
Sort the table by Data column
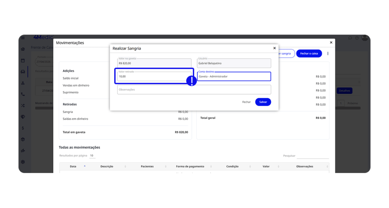[73, 166]
